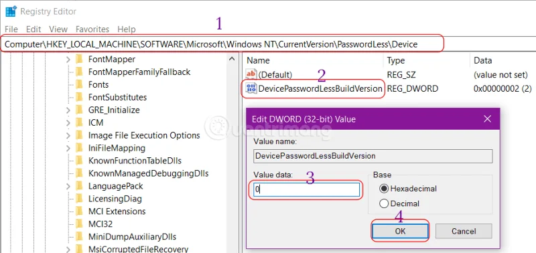Image resolution: width=536 pixels, height=253 pixels.
Task: Select the KnownFunctionTableDlls tree item label
Action: pyautogui.click(x=135, y=161)
